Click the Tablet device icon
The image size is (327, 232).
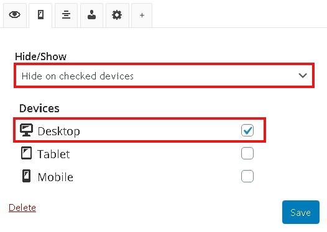pyautogui.click(x=27, y=153)
